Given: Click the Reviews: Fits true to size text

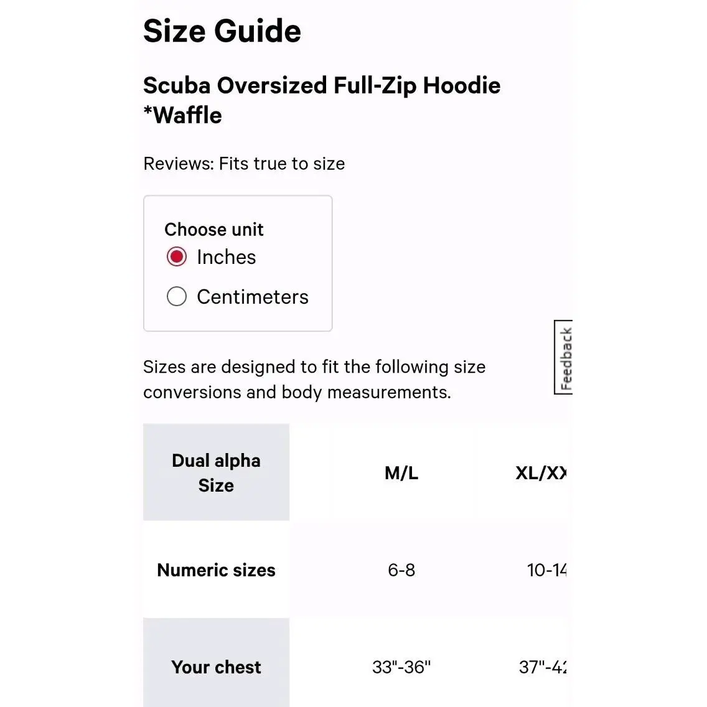Looking at the screenshot, I should point(244,164).
